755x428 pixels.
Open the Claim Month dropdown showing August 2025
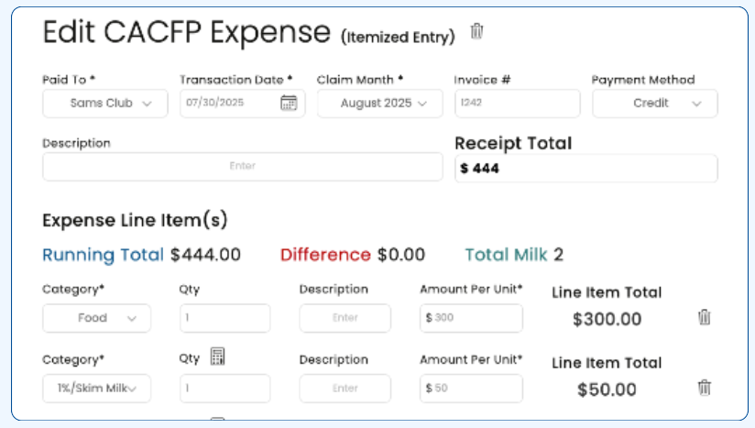point(380,103)
